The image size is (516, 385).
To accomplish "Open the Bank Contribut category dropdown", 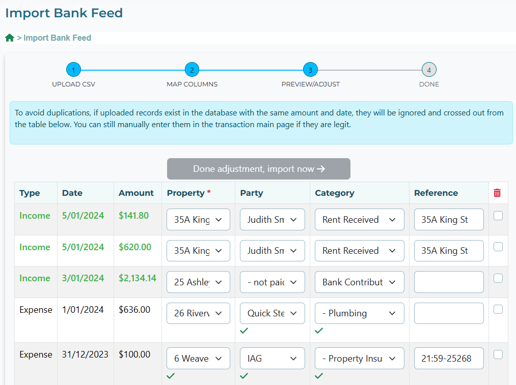I will click(x=359, y=282).
